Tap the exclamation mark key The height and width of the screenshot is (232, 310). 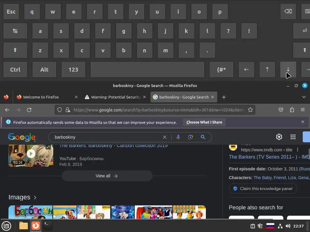tap(249, 31)
